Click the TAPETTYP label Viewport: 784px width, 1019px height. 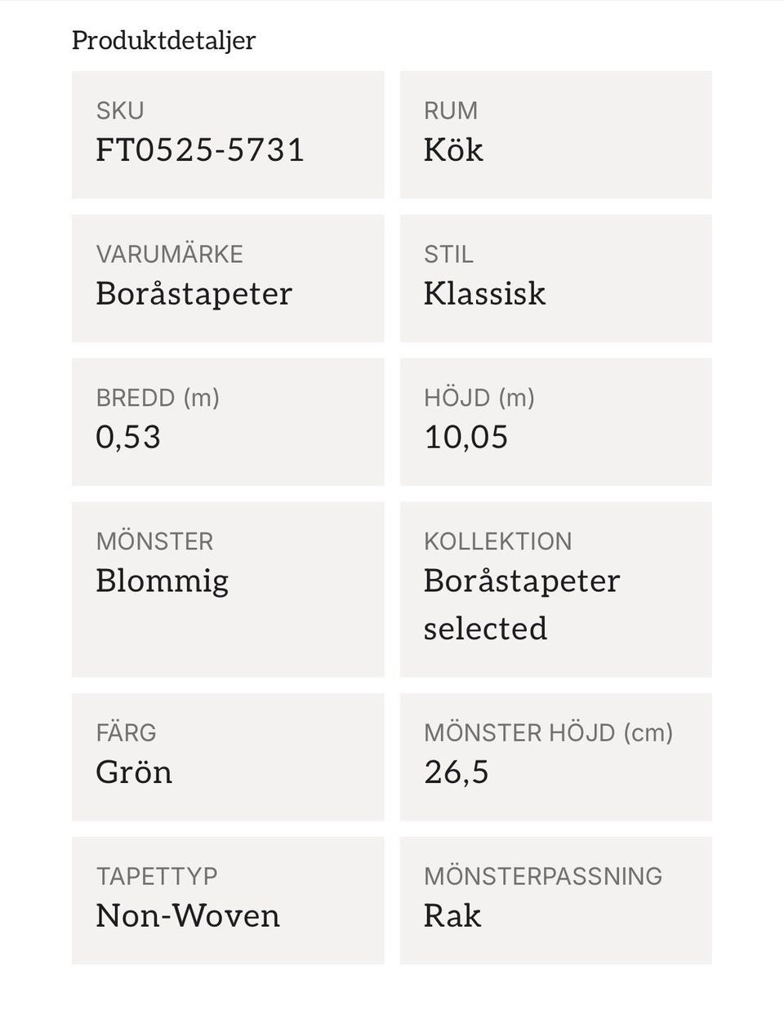coord(157,876)
